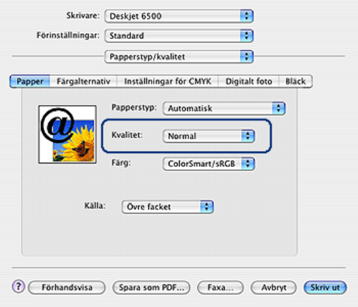
Task: Open the Skrivare printer dropdown
Action: click(x=179, y=16)
